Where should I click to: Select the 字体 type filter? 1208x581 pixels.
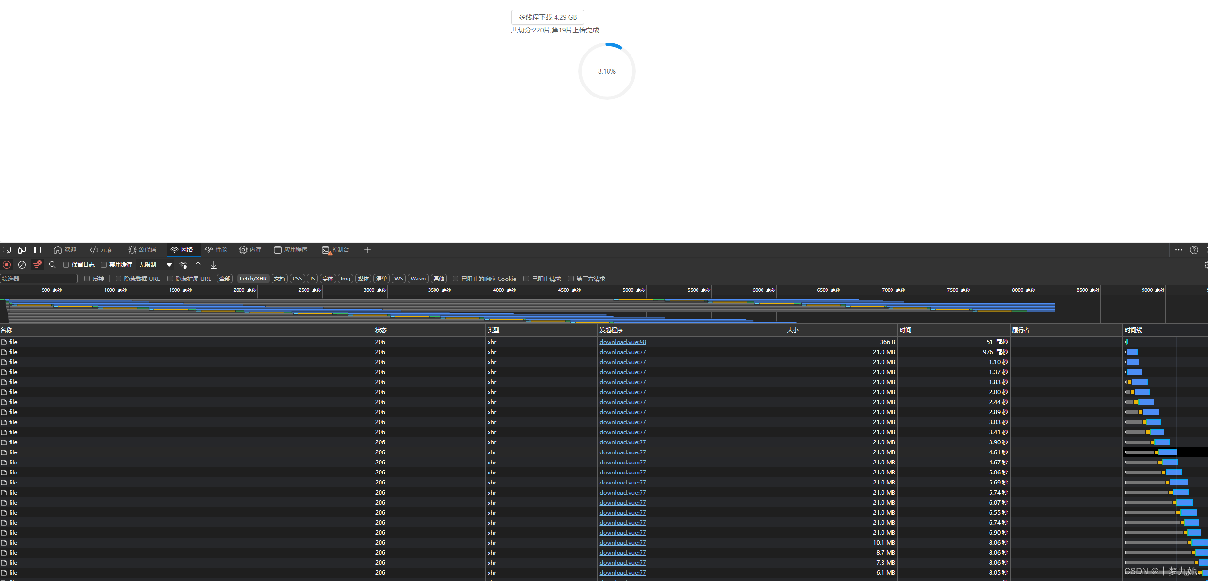[x=328, y=279]
